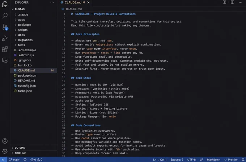Viewport: 246px width, 162px height.
Task: Change language mode from Markdown
Action: tap(213, 159)
